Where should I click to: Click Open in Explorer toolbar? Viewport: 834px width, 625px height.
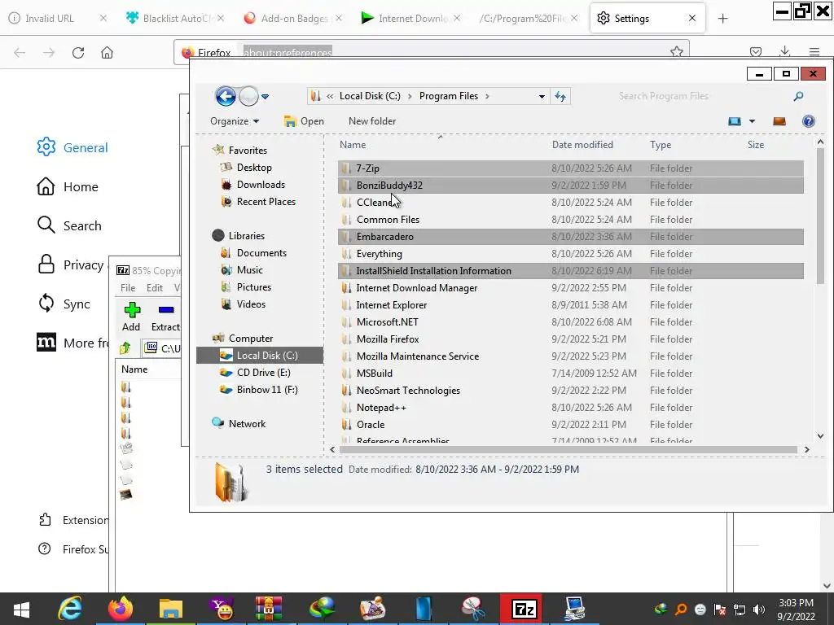[x=304, y=121]
